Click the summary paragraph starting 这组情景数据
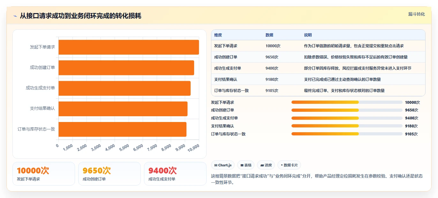This screenshot has height=198, width=438. (317, 179)
